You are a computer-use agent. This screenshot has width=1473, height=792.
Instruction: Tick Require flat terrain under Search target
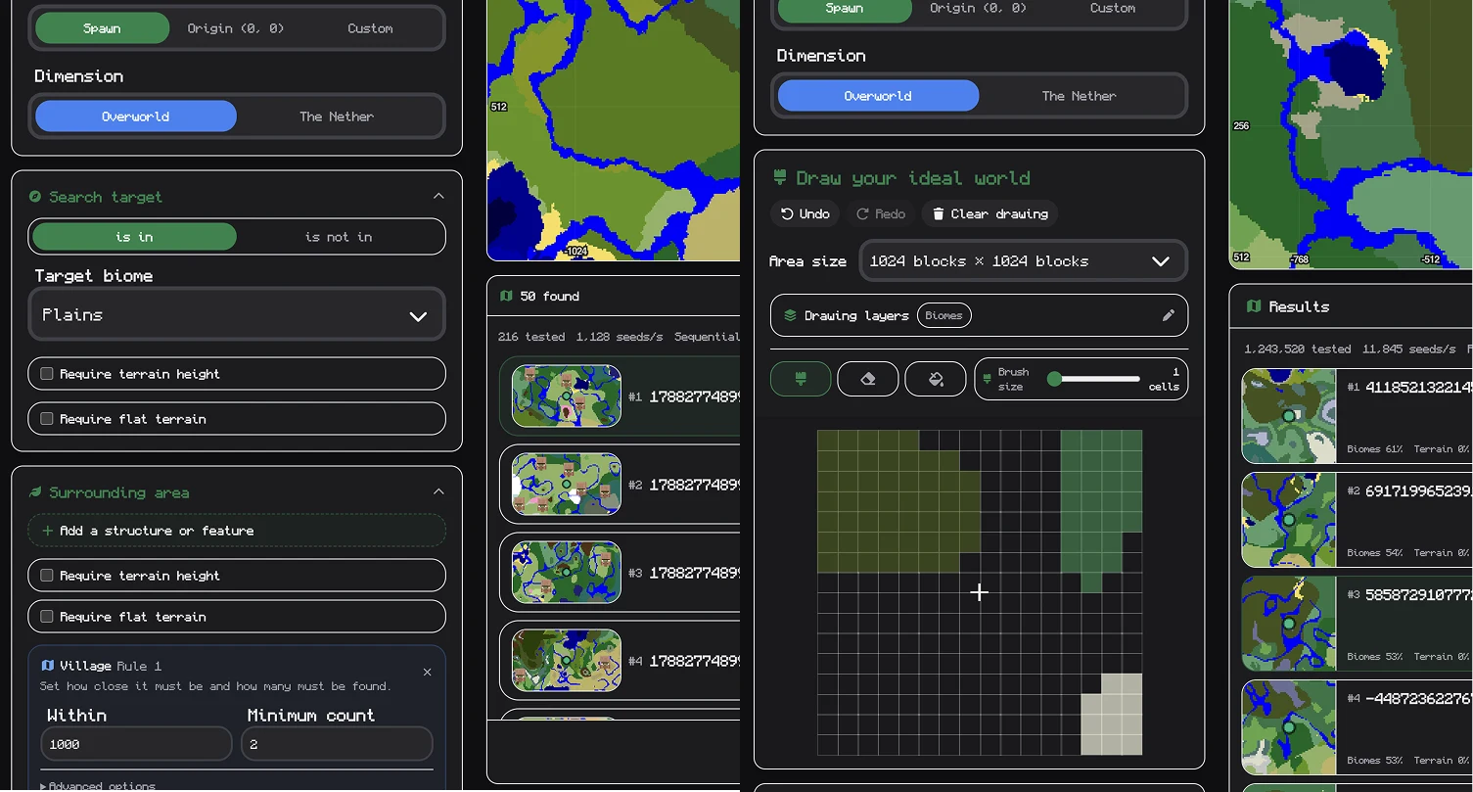pos(47,419)
